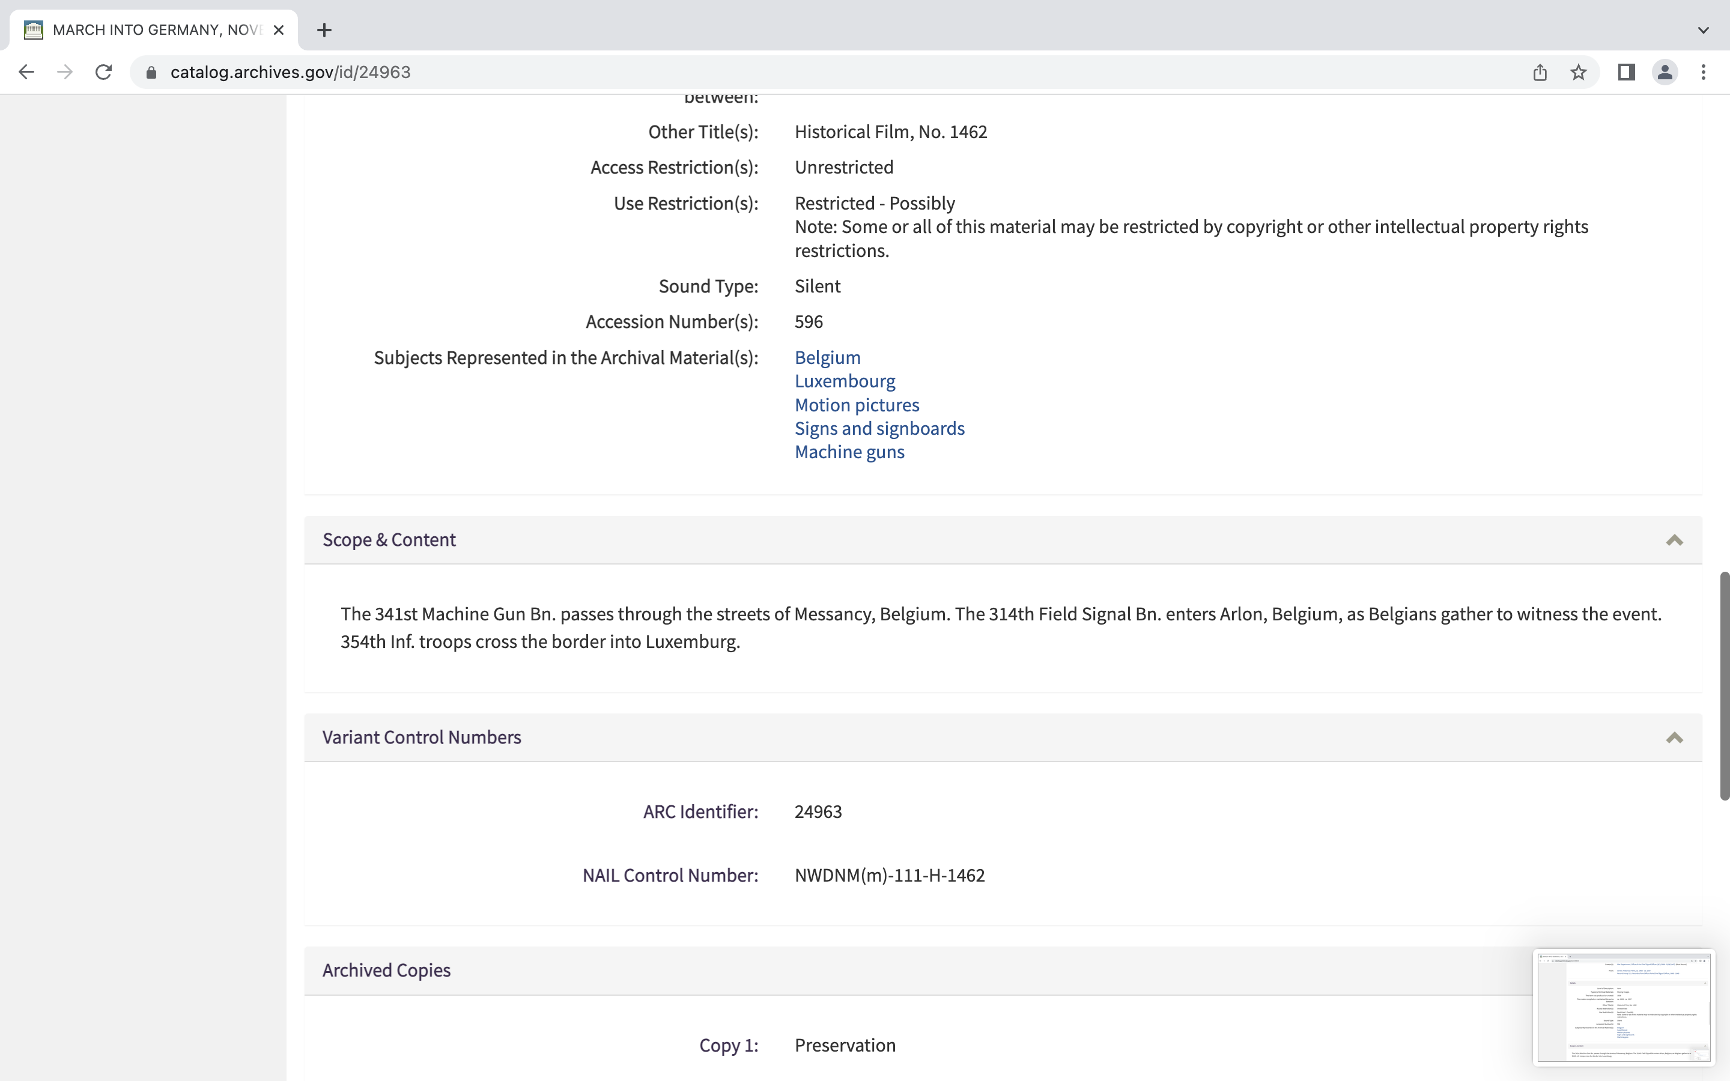Click the browser back arrow
This screenshot has width=1730, height=1081.
point(26,72)
